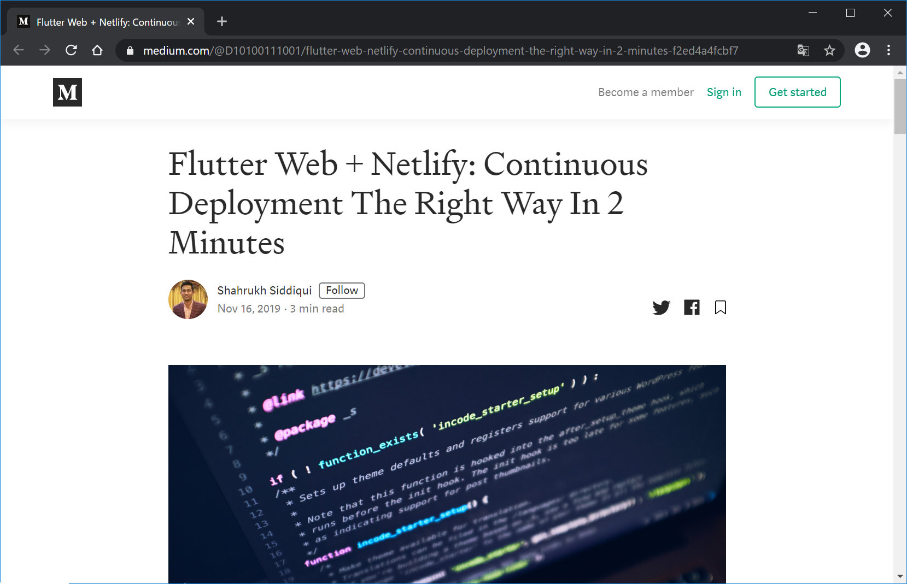
Task: View site security lock info
Action: [x=130, y=51]
